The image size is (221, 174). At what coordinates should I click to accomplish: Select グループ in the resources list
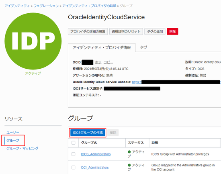pos(13,140)
